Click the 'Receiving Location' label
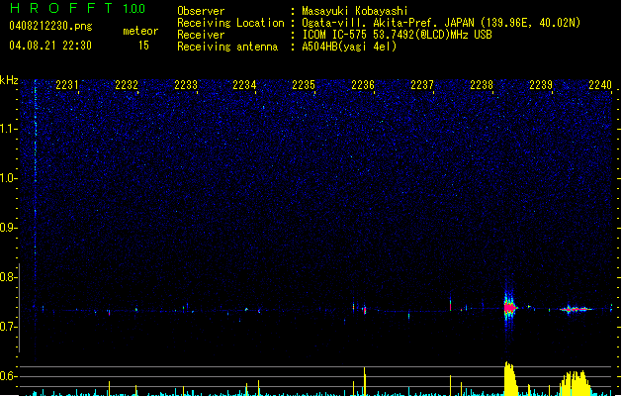The width and height of the screenshot is (622, 396). [x=230, y=23]
